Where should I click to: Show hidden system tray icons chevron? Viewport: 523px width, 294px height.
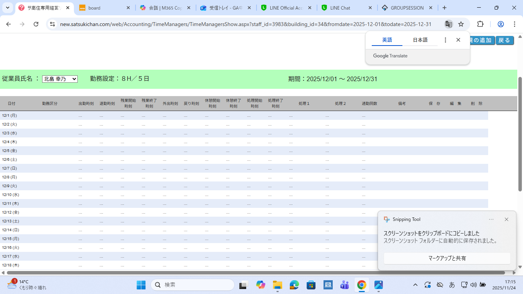415,285
